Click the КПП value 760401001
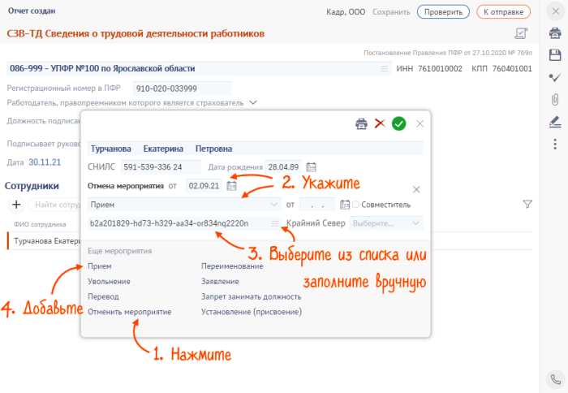Screen dimensions: 568x393 click(x=512, y=68)
